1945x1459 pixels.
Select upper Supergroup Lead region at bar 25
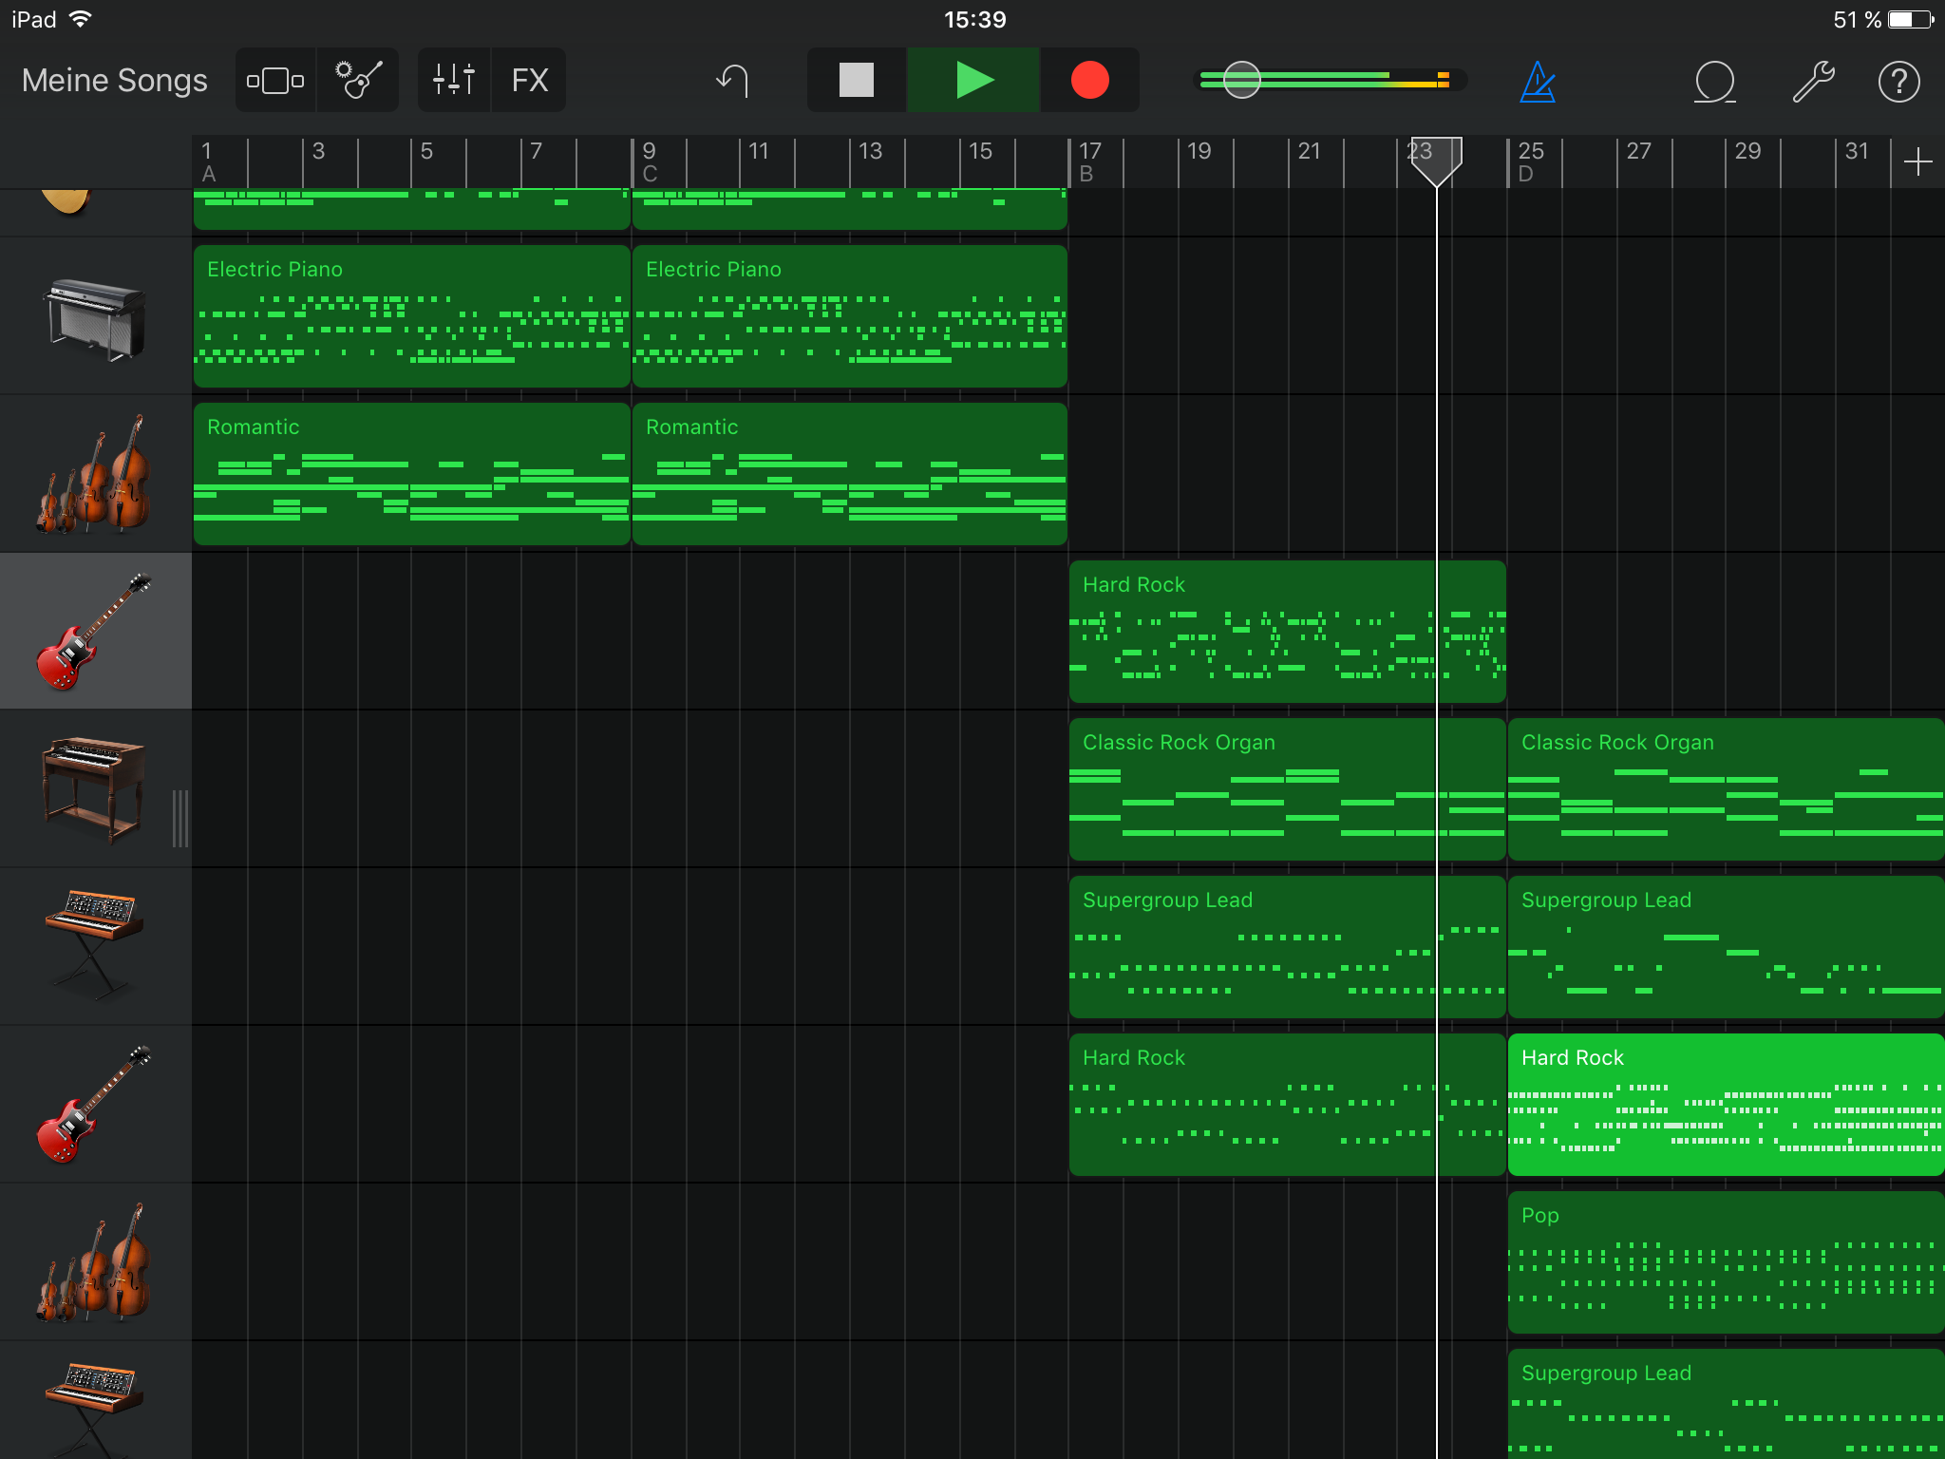tap(1727, 947)
